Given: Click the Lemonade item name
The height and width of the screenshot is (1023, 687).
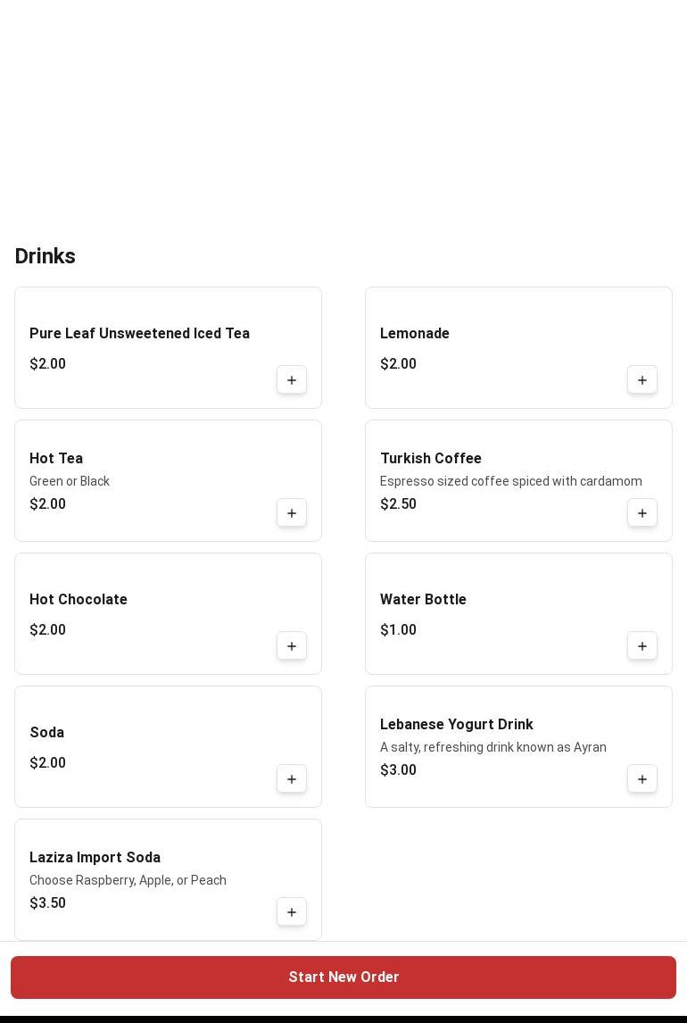Looking at the screenshot, I should tap(415, 334).
